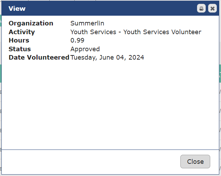
Task: Click the Activity label
Action: pyautogui.click(x=22, y=32)
